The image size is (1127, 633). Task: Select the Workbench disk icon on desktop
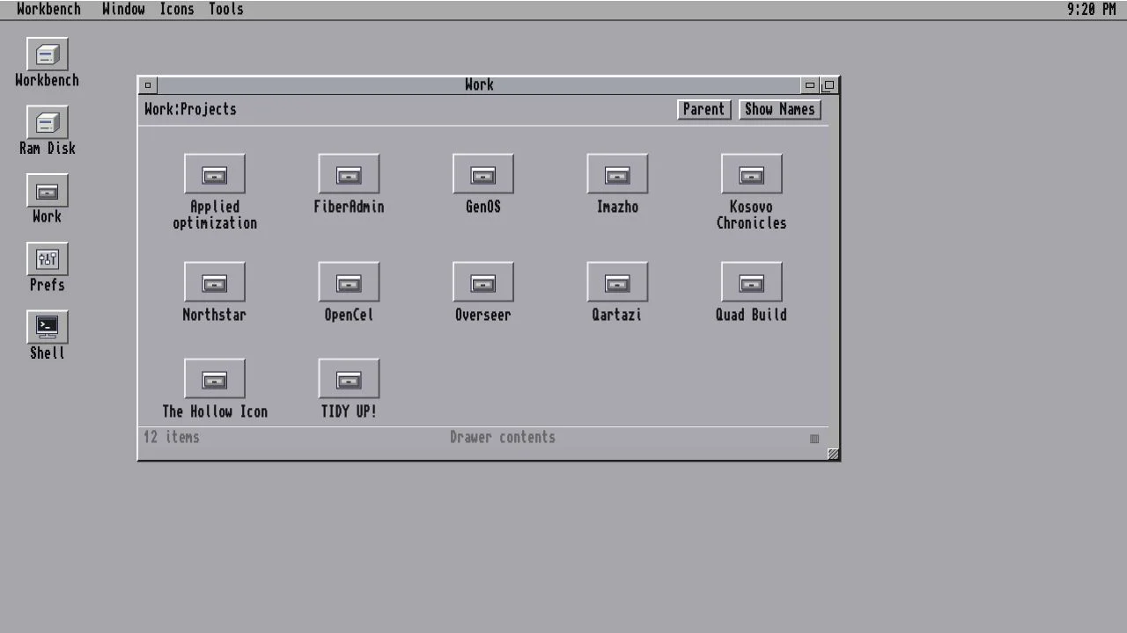coord(48,55)
